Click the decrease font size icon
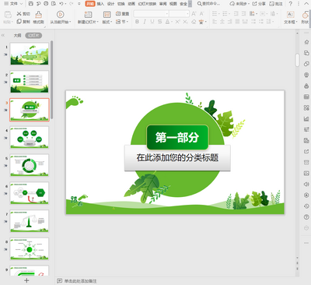 tap(201, 13)
